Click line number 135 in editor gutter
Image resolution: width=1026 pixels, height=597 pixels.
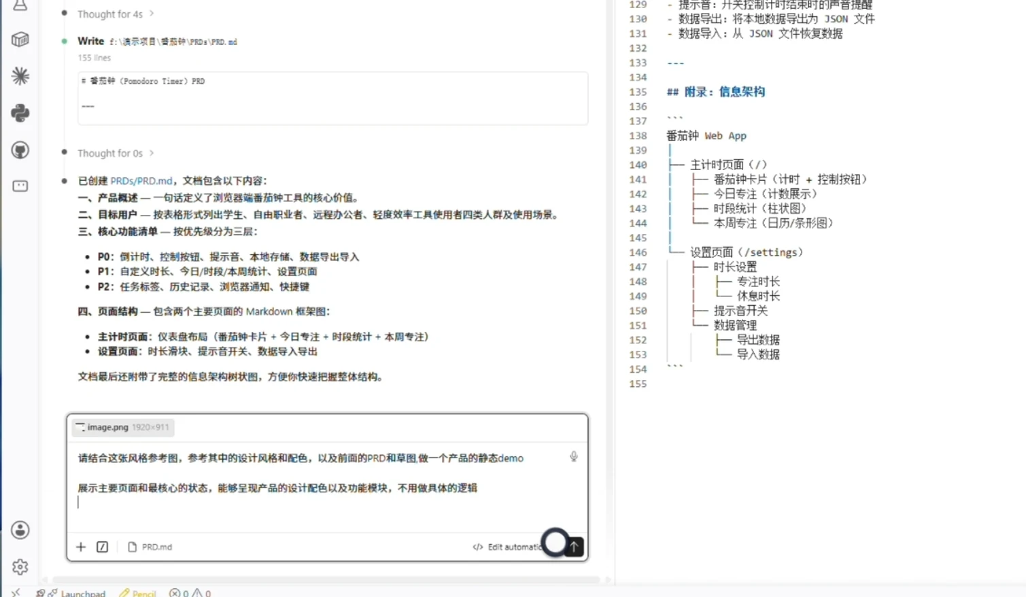638,92
